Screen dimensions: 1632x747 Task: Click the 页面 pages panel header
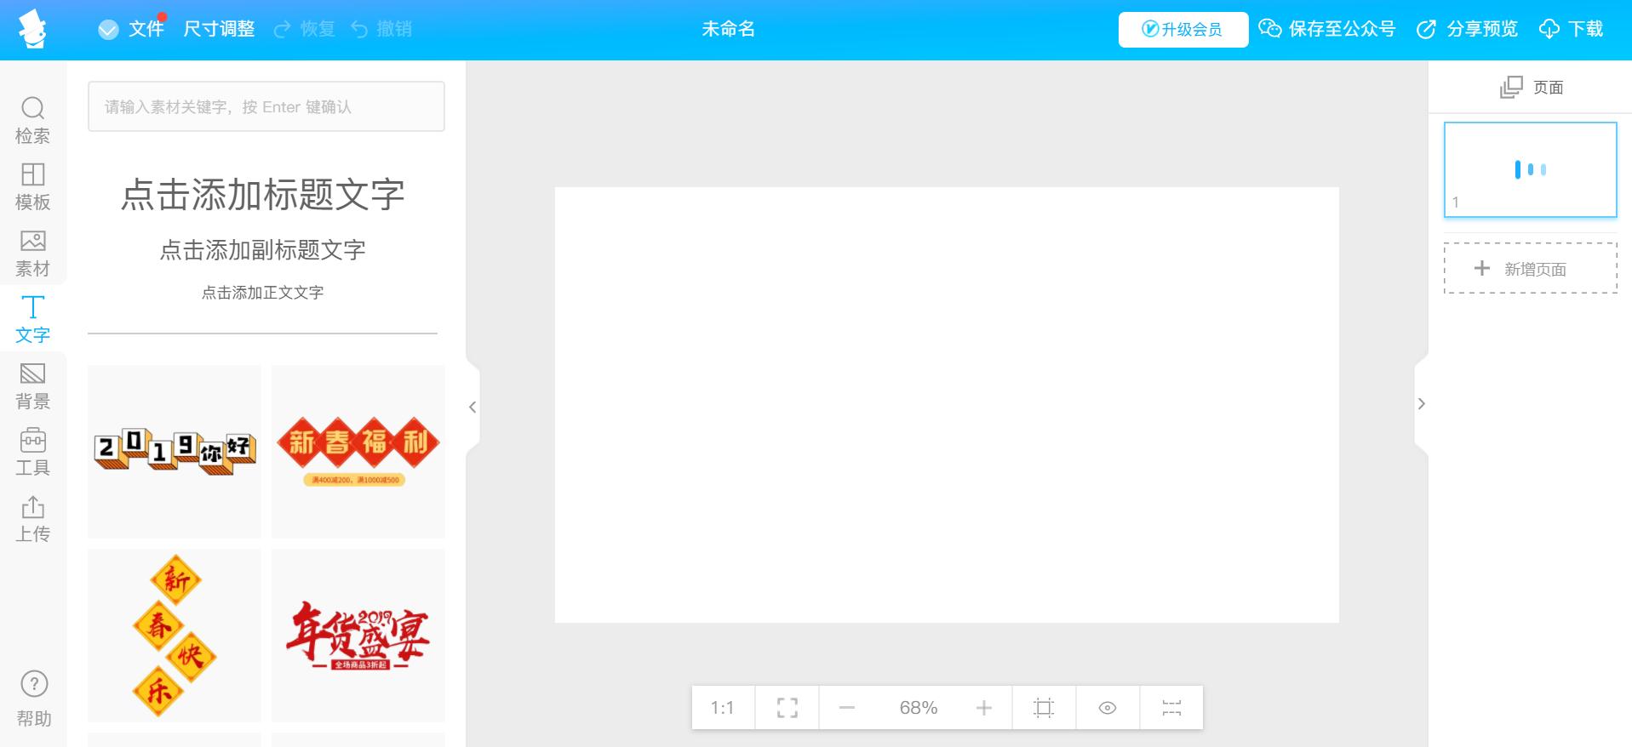(x=1531, y=87)
